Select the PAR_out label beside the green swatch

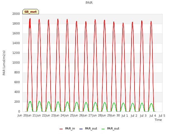113,128
